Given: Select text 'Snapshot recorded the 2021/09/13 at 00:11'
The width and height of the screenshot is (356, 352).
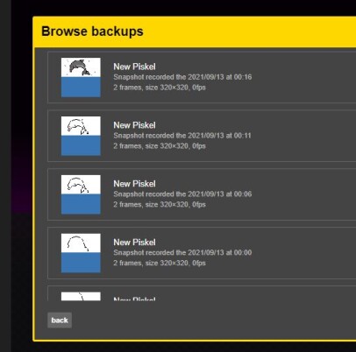Looking at the screenshot, I should pos(182,136).
